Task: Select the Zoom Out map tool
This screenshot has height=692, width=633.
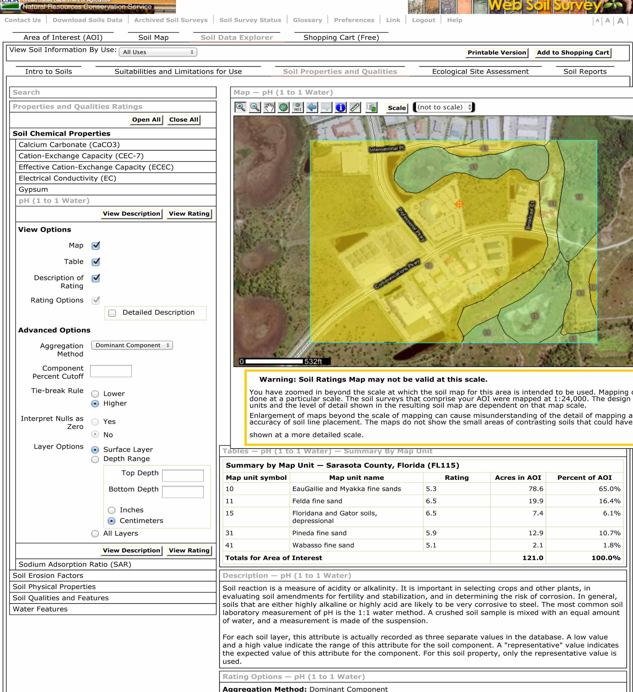Action: [x=254, y=107]
